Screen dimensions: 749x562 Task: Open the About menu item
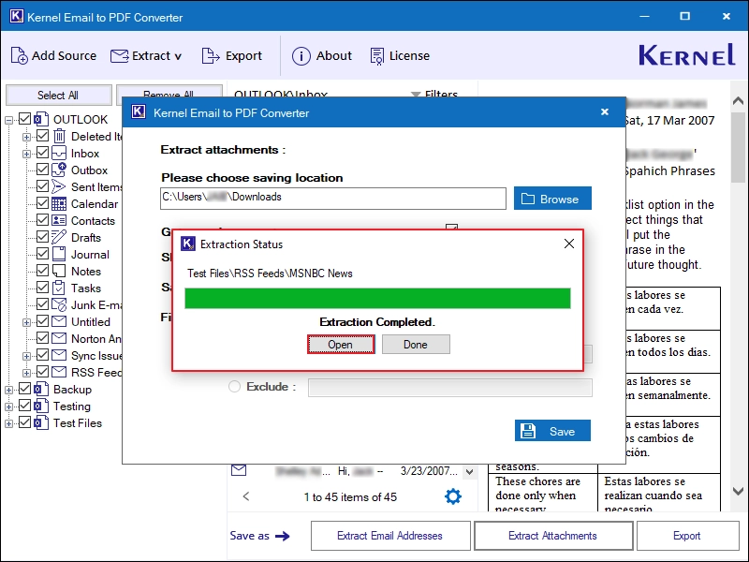tap(334, 56)
